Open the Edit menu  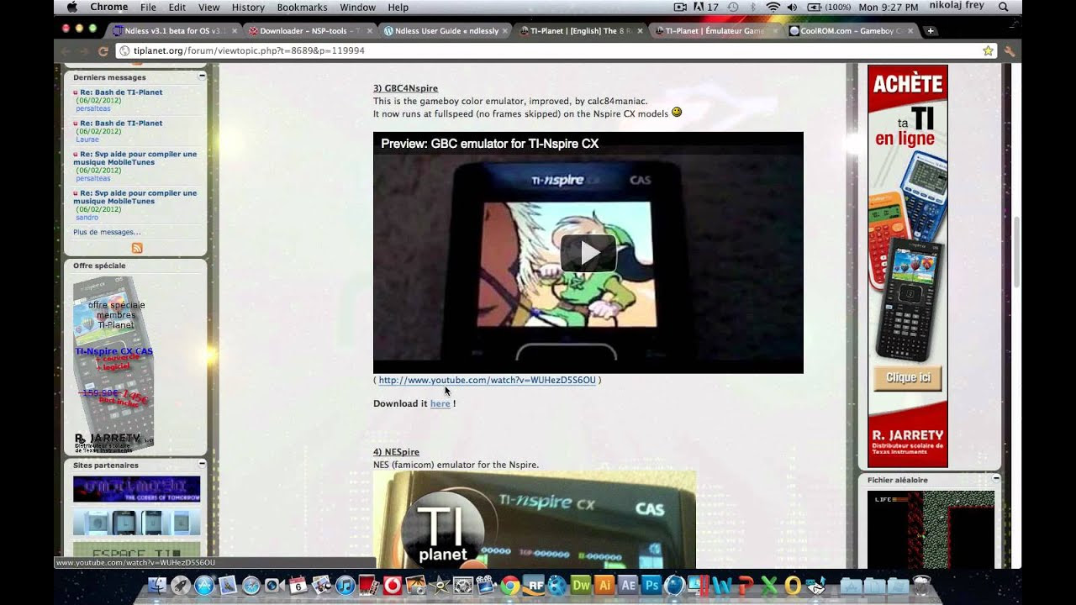[x=177, y=7]
